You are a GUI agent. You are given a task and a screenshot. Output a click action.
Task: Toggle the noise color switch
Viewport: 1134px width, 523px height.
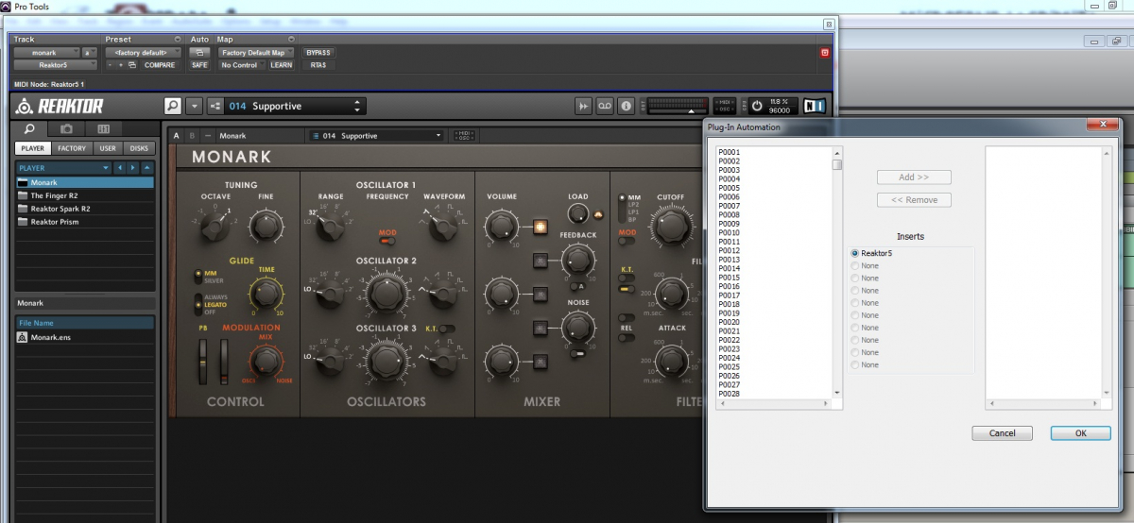point(577,353)
